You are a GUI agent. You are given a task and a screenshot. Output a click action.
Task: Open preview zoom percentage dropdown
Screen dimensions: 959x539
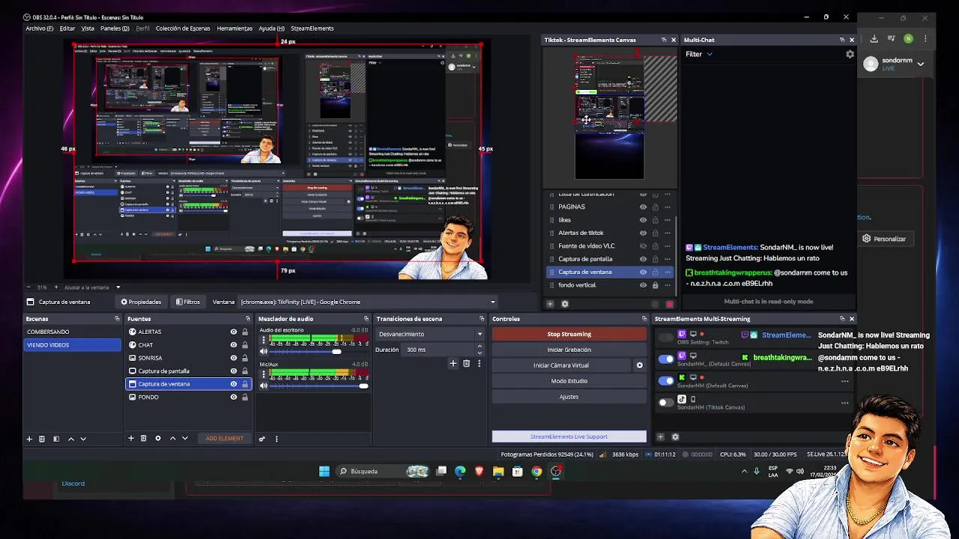[x=43, y=287]
